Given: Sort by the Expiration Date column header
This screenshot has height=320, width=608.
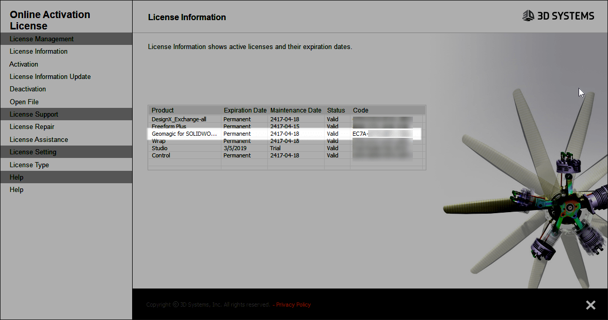Looking at the screenshot, I should coord(245,110).
